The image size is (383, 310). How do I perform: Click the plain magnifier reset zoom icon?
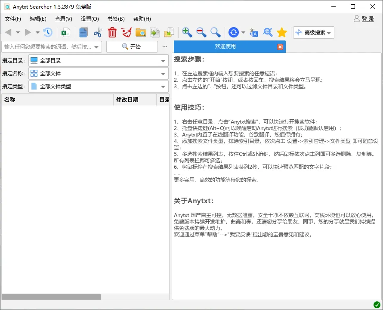[216, 32]
